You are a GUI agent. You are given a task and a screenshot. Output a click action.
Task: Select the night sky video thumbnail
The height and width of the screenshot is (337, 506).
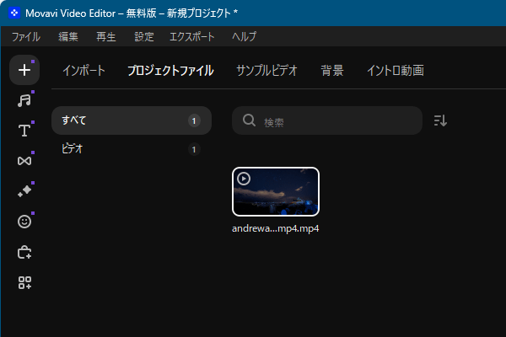point(276,191)
